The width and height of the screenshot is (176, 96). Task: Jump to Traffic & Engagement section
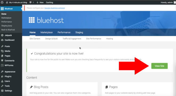pos(72,39)
